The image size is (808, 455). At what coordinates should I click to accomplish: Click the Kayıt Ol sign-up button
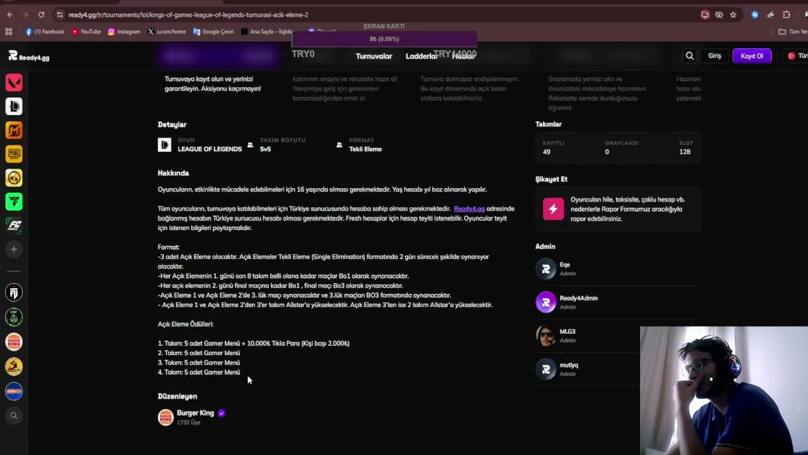752,56
